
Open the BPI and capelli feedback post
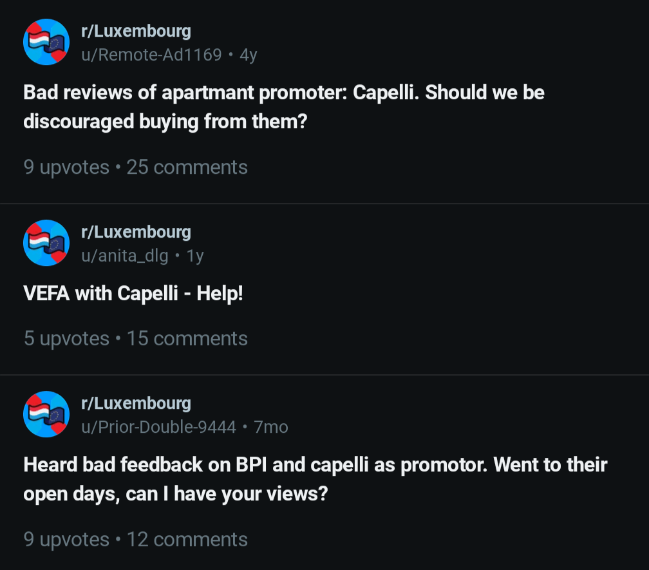(x=315, y=479)
